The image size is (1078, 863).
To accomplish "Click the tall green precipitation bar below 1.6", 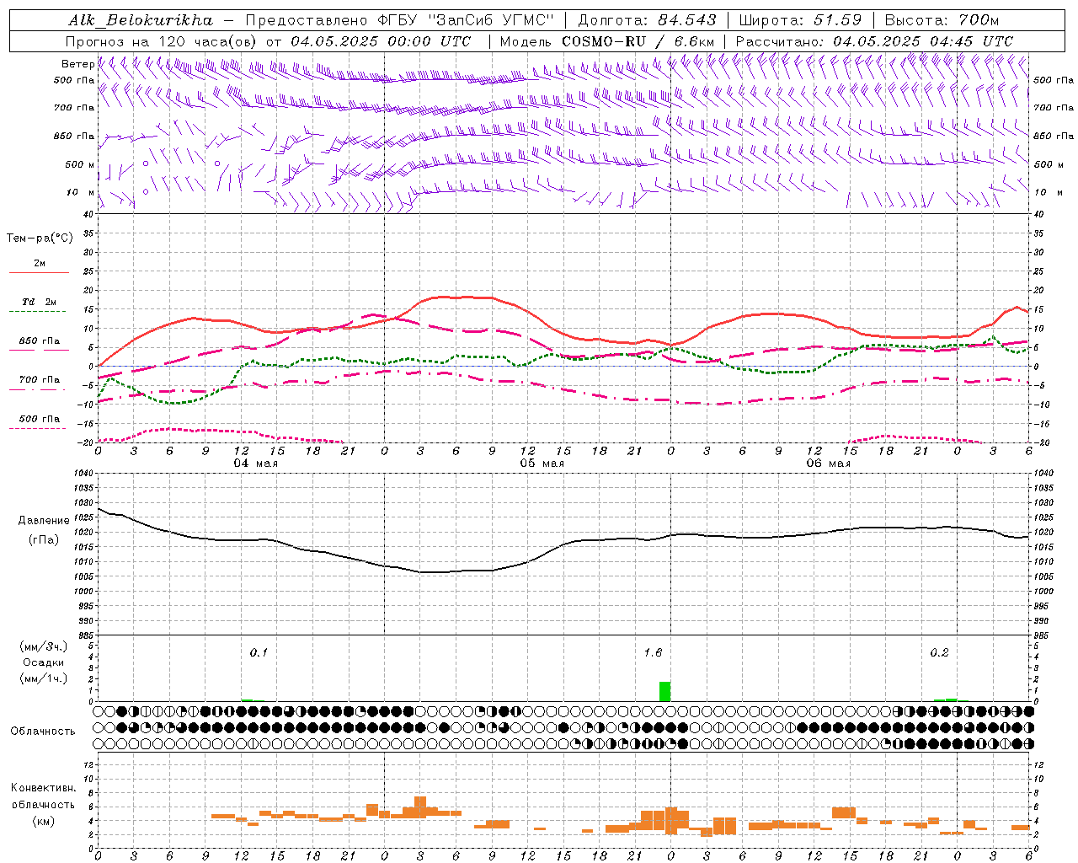I will tap(665, 691).
